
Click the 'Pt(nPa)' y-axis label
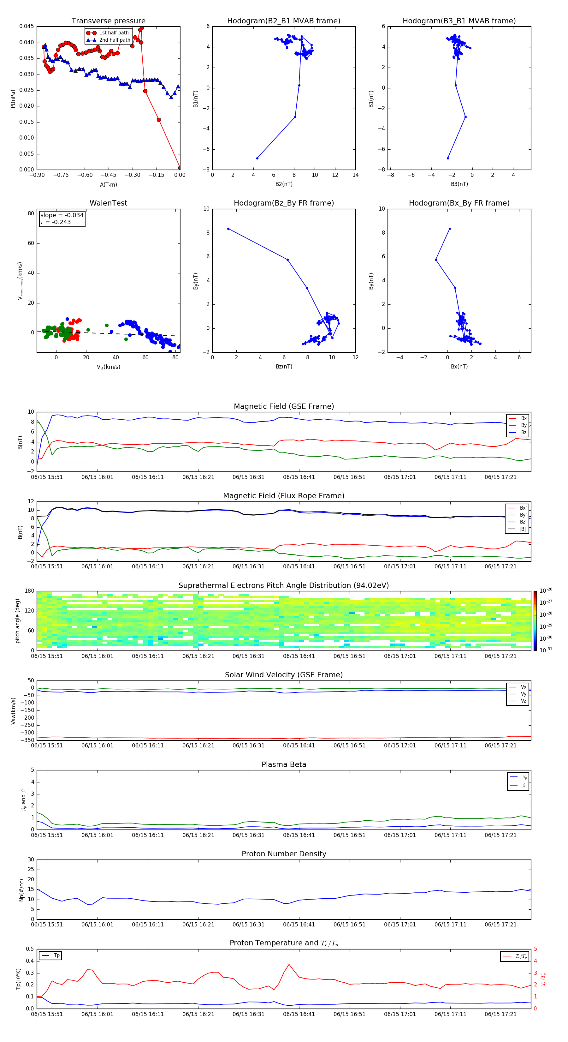13,99
